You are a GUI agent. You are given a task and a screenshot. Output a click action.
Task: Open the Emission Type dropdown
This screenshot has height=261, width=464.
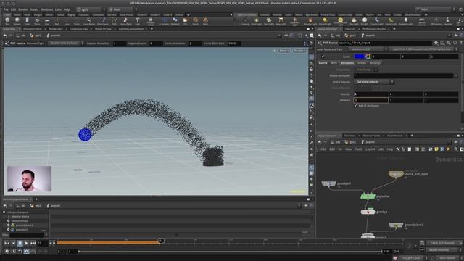(66, 43)
